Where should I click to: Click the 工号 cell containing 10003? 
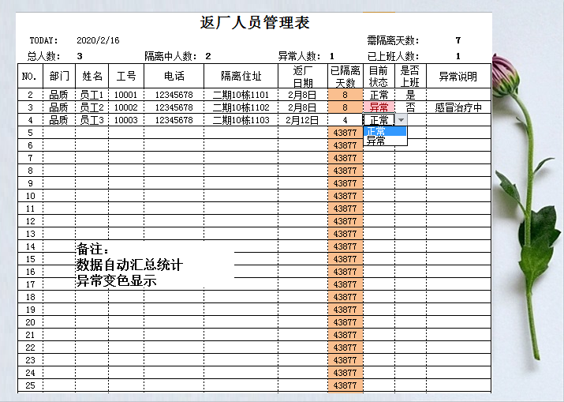coord(125,120)
